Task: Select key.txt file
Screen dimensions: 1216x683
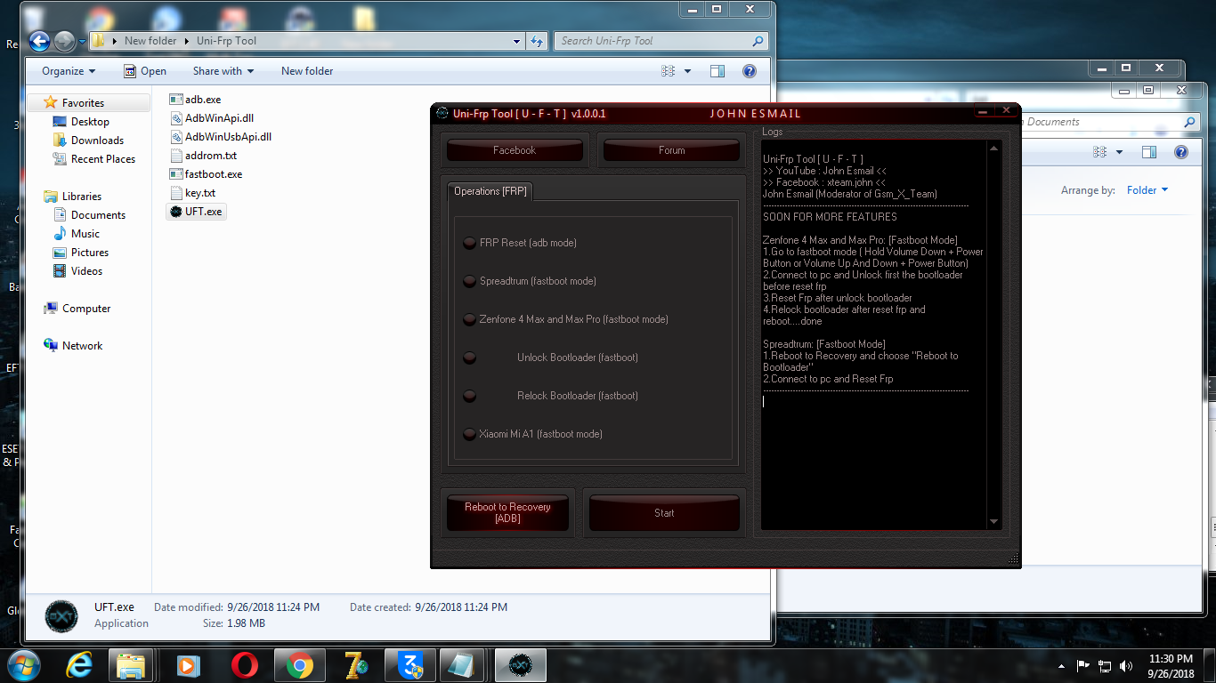Action: (x=193, y=193)
